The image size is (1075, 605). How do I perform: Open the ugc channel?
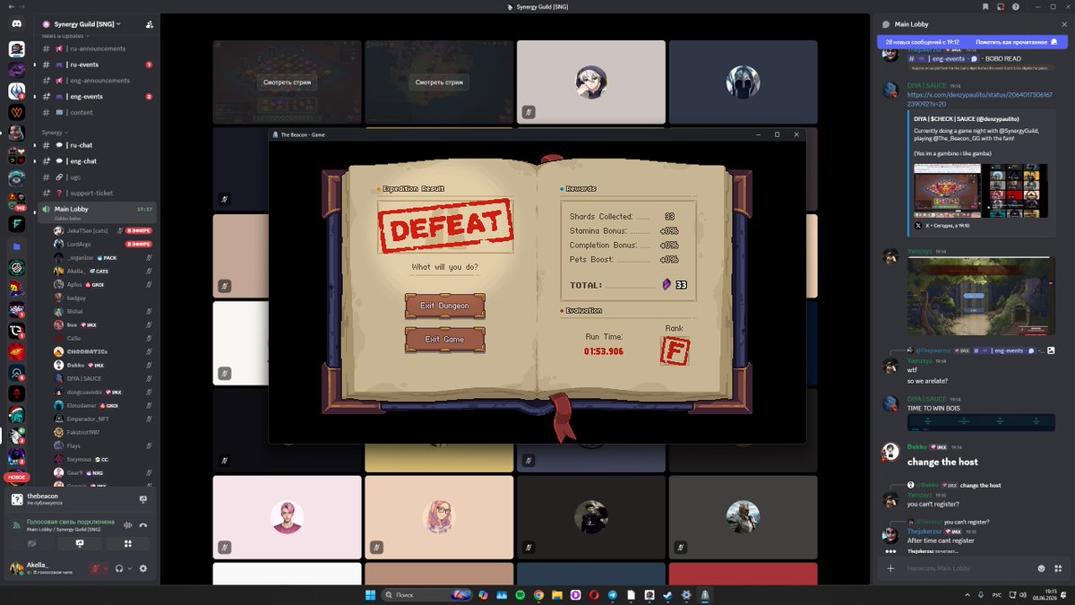coord(97,177)
